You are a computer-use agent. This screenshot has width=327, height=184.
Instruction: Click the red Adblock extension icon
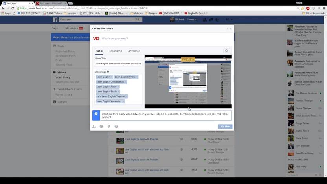[x=308, y=8]
